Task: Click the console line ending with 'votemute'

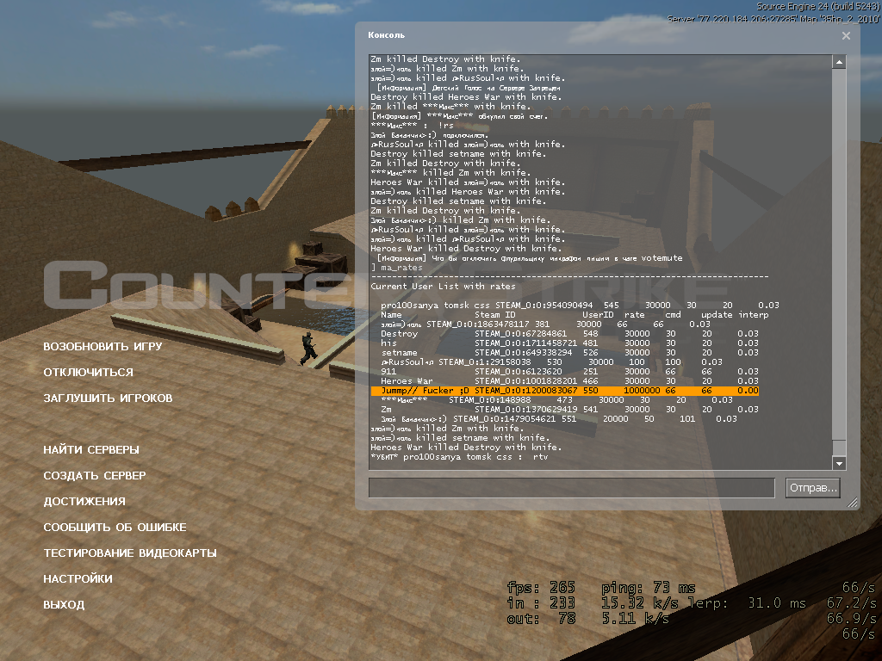Action: pos(530,258)
